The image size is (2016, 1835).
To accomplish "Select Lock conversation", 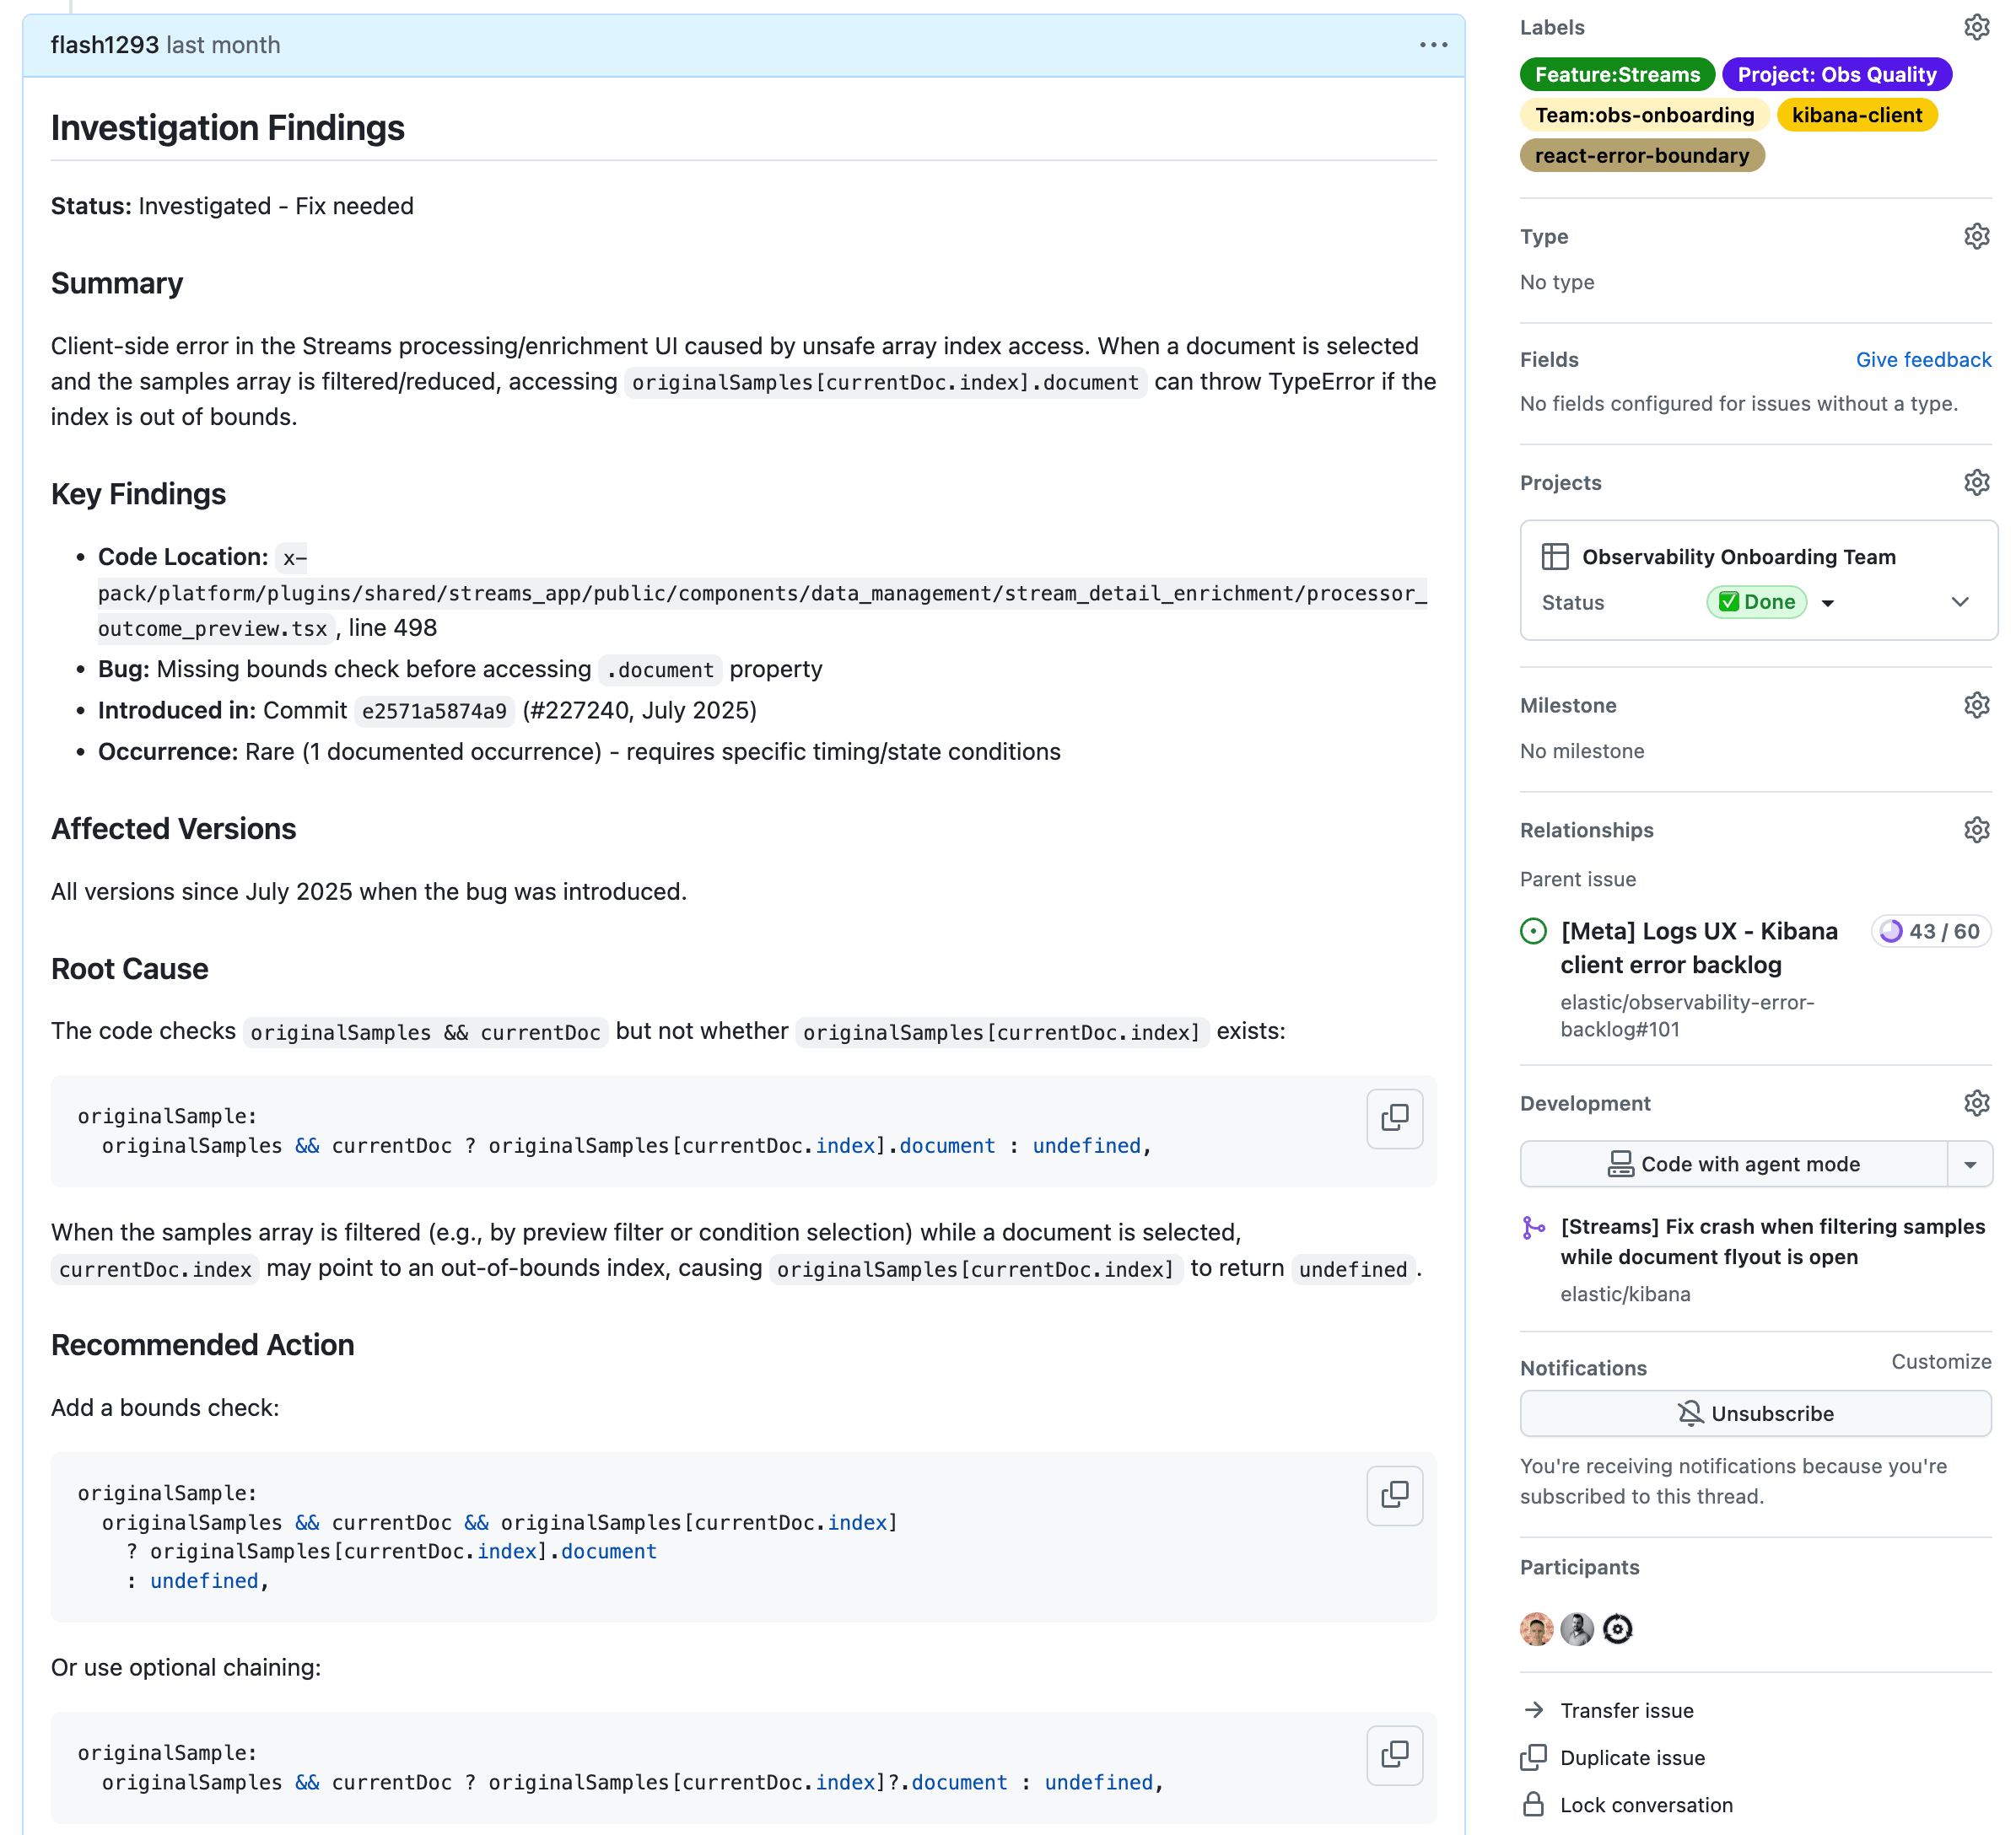I will (x=1645, y=1804).
